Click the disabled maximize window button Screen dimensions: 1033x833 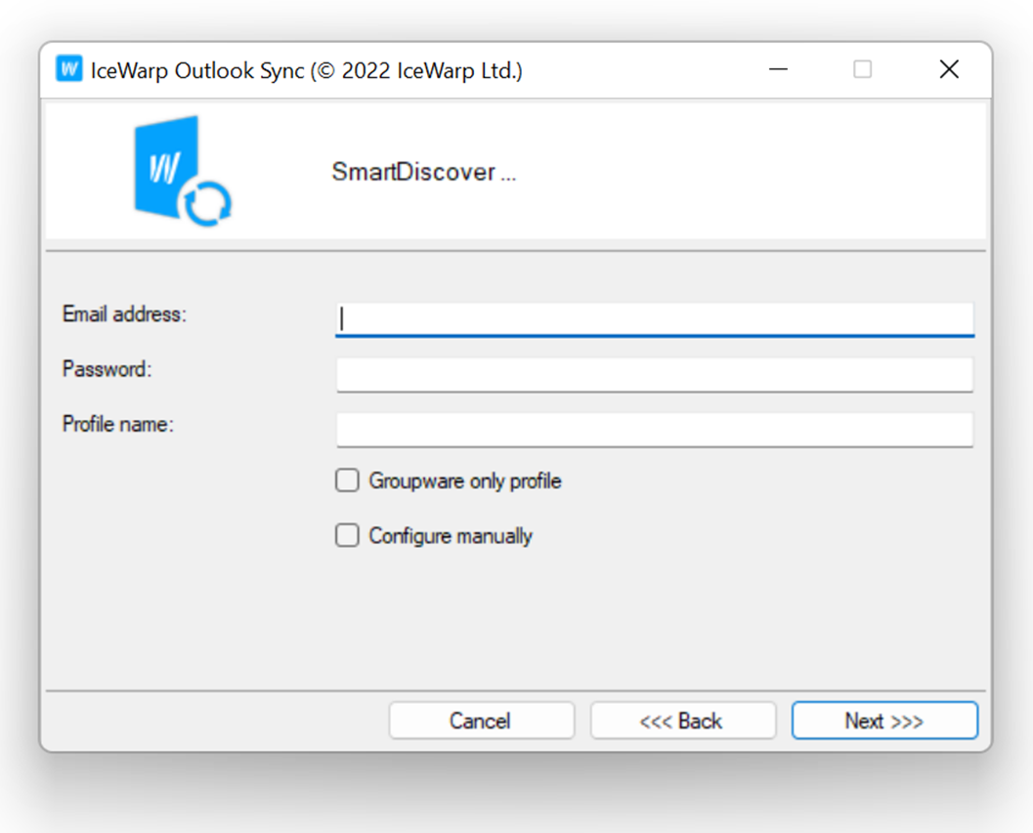click(862, 69)
